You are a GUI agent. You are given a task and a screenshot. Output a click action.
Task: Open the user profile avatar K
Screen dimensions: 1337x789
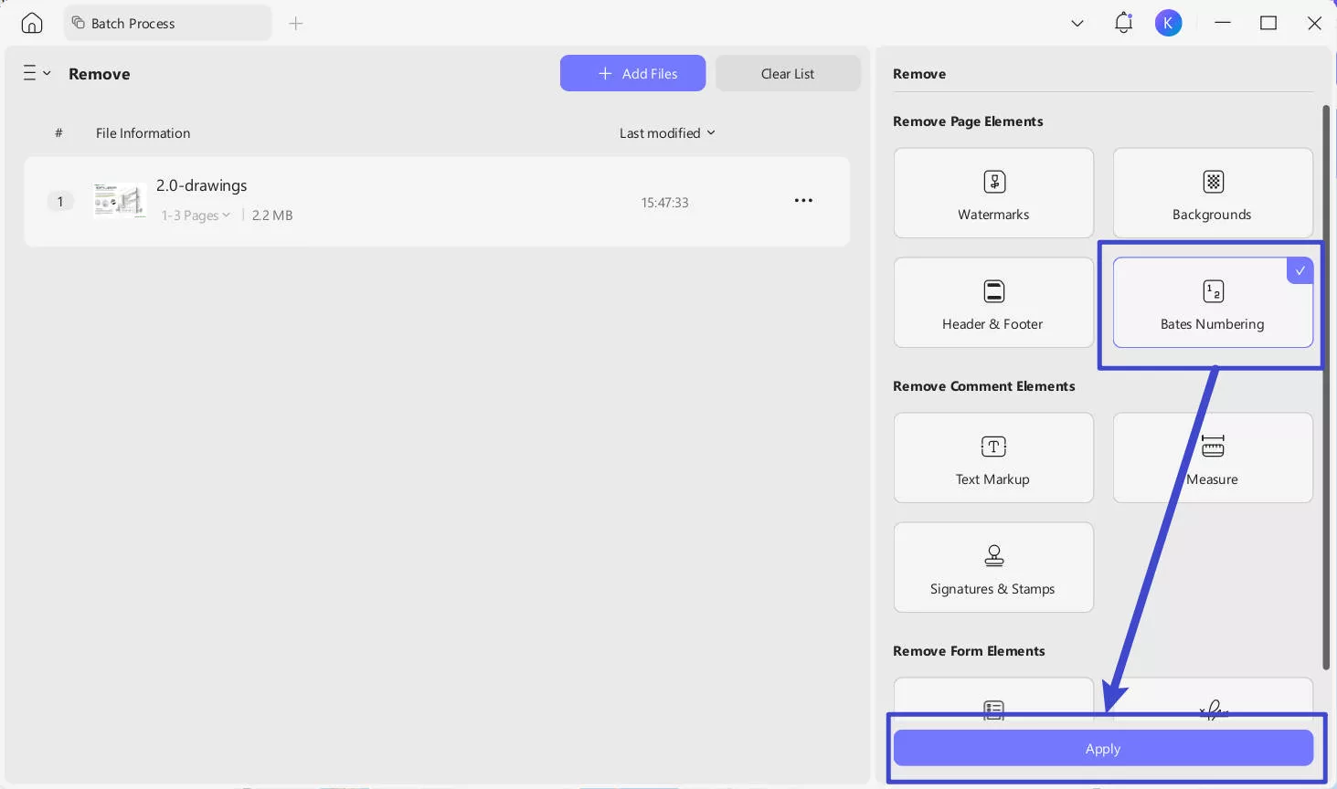pos(1168,23)
